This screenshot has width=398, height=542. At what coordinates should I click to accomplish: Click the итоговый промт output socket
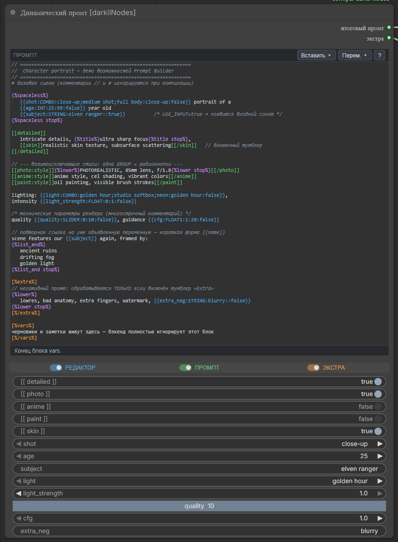click(389, 28)
